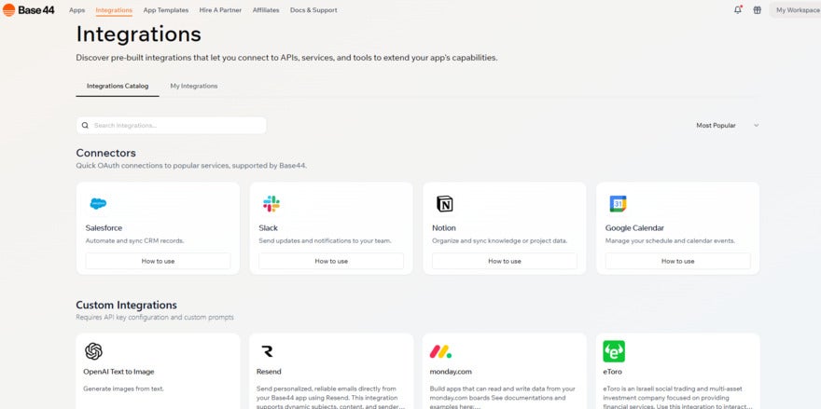Click How to use for Notion
This screenshot has width=821, height=409.
pyautogui.click(x=505, y=261)
